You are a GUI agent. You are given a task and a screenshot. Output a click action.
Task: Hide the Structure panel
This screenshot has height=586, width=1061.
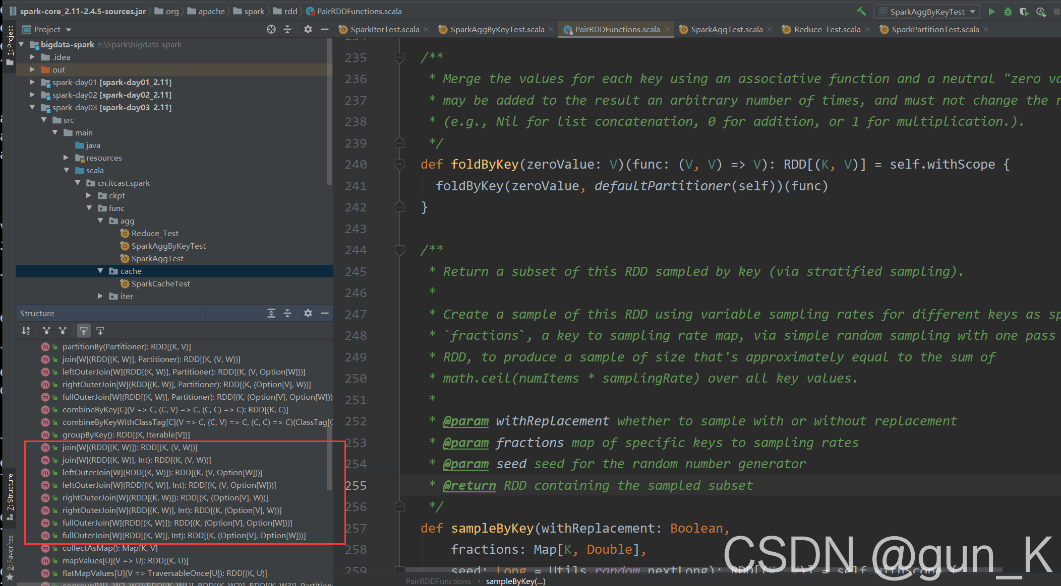(325, 313)
